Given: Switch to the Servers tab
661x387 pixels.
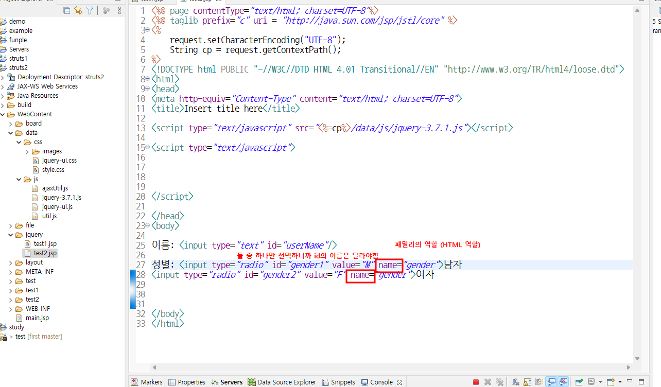Looking at the screenshot, I should pyautogui.click(x=226, y=382).
